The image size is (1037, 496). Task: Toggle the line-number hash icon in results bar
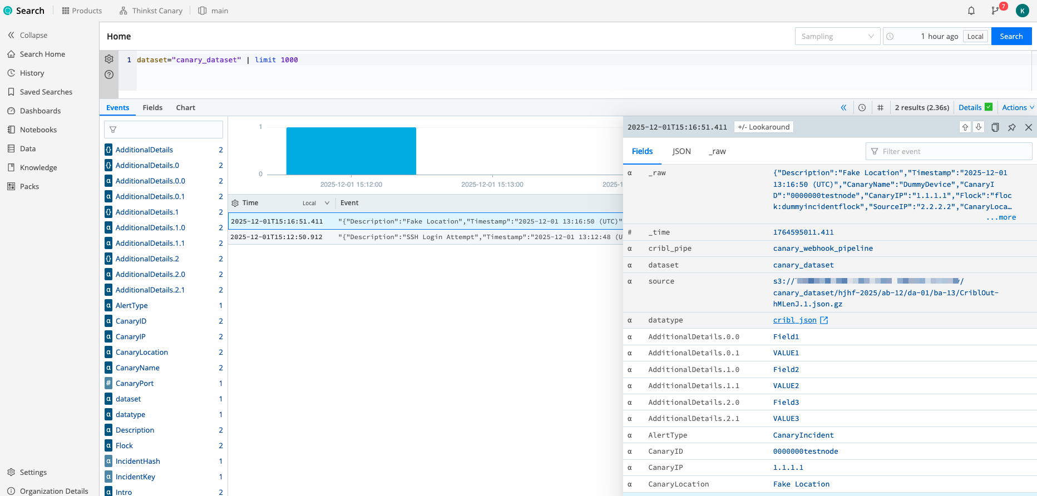[x=880, y=108]
